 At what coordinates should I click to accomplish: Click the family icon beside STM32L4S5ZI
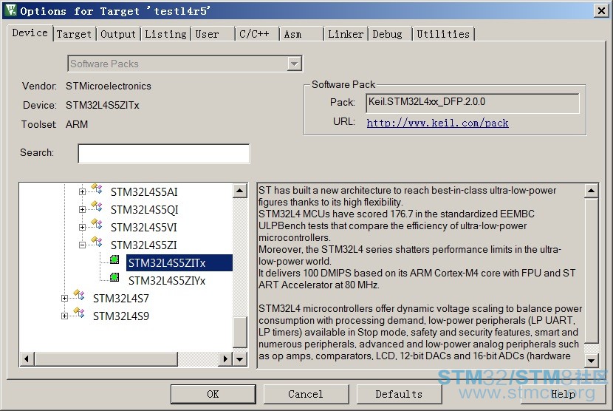point(97,242)
